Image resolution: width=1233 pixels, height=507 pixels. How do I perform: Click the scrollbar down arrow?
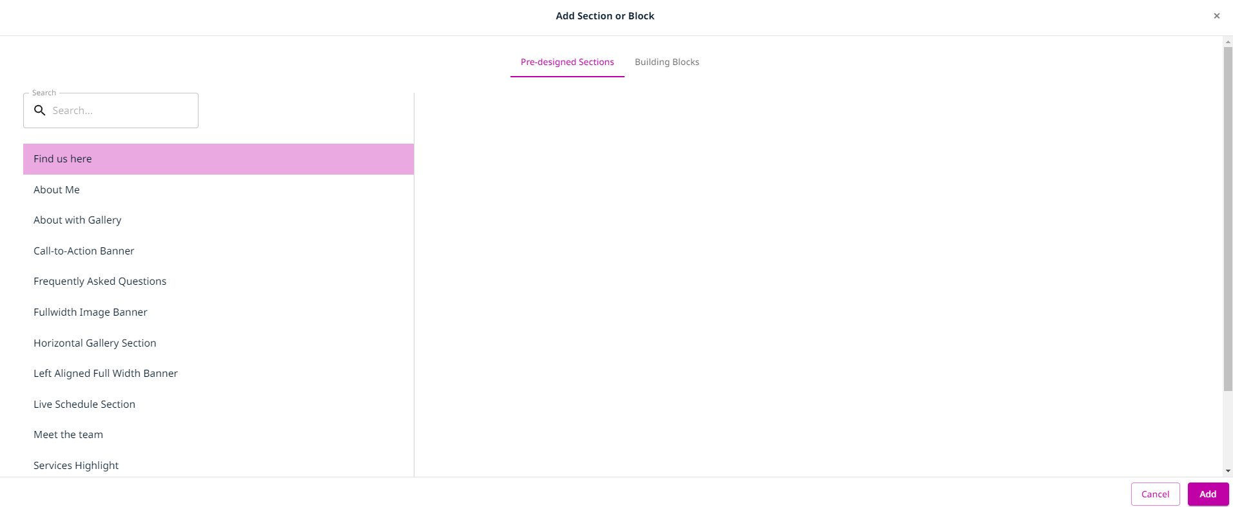pos(1228,471)
